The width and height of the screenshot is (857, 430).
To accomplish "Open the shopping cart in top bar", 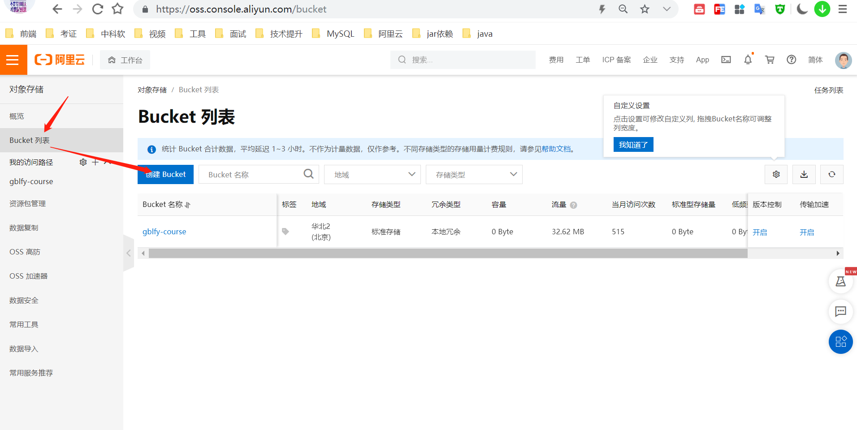I will click(x=770, y=60).
